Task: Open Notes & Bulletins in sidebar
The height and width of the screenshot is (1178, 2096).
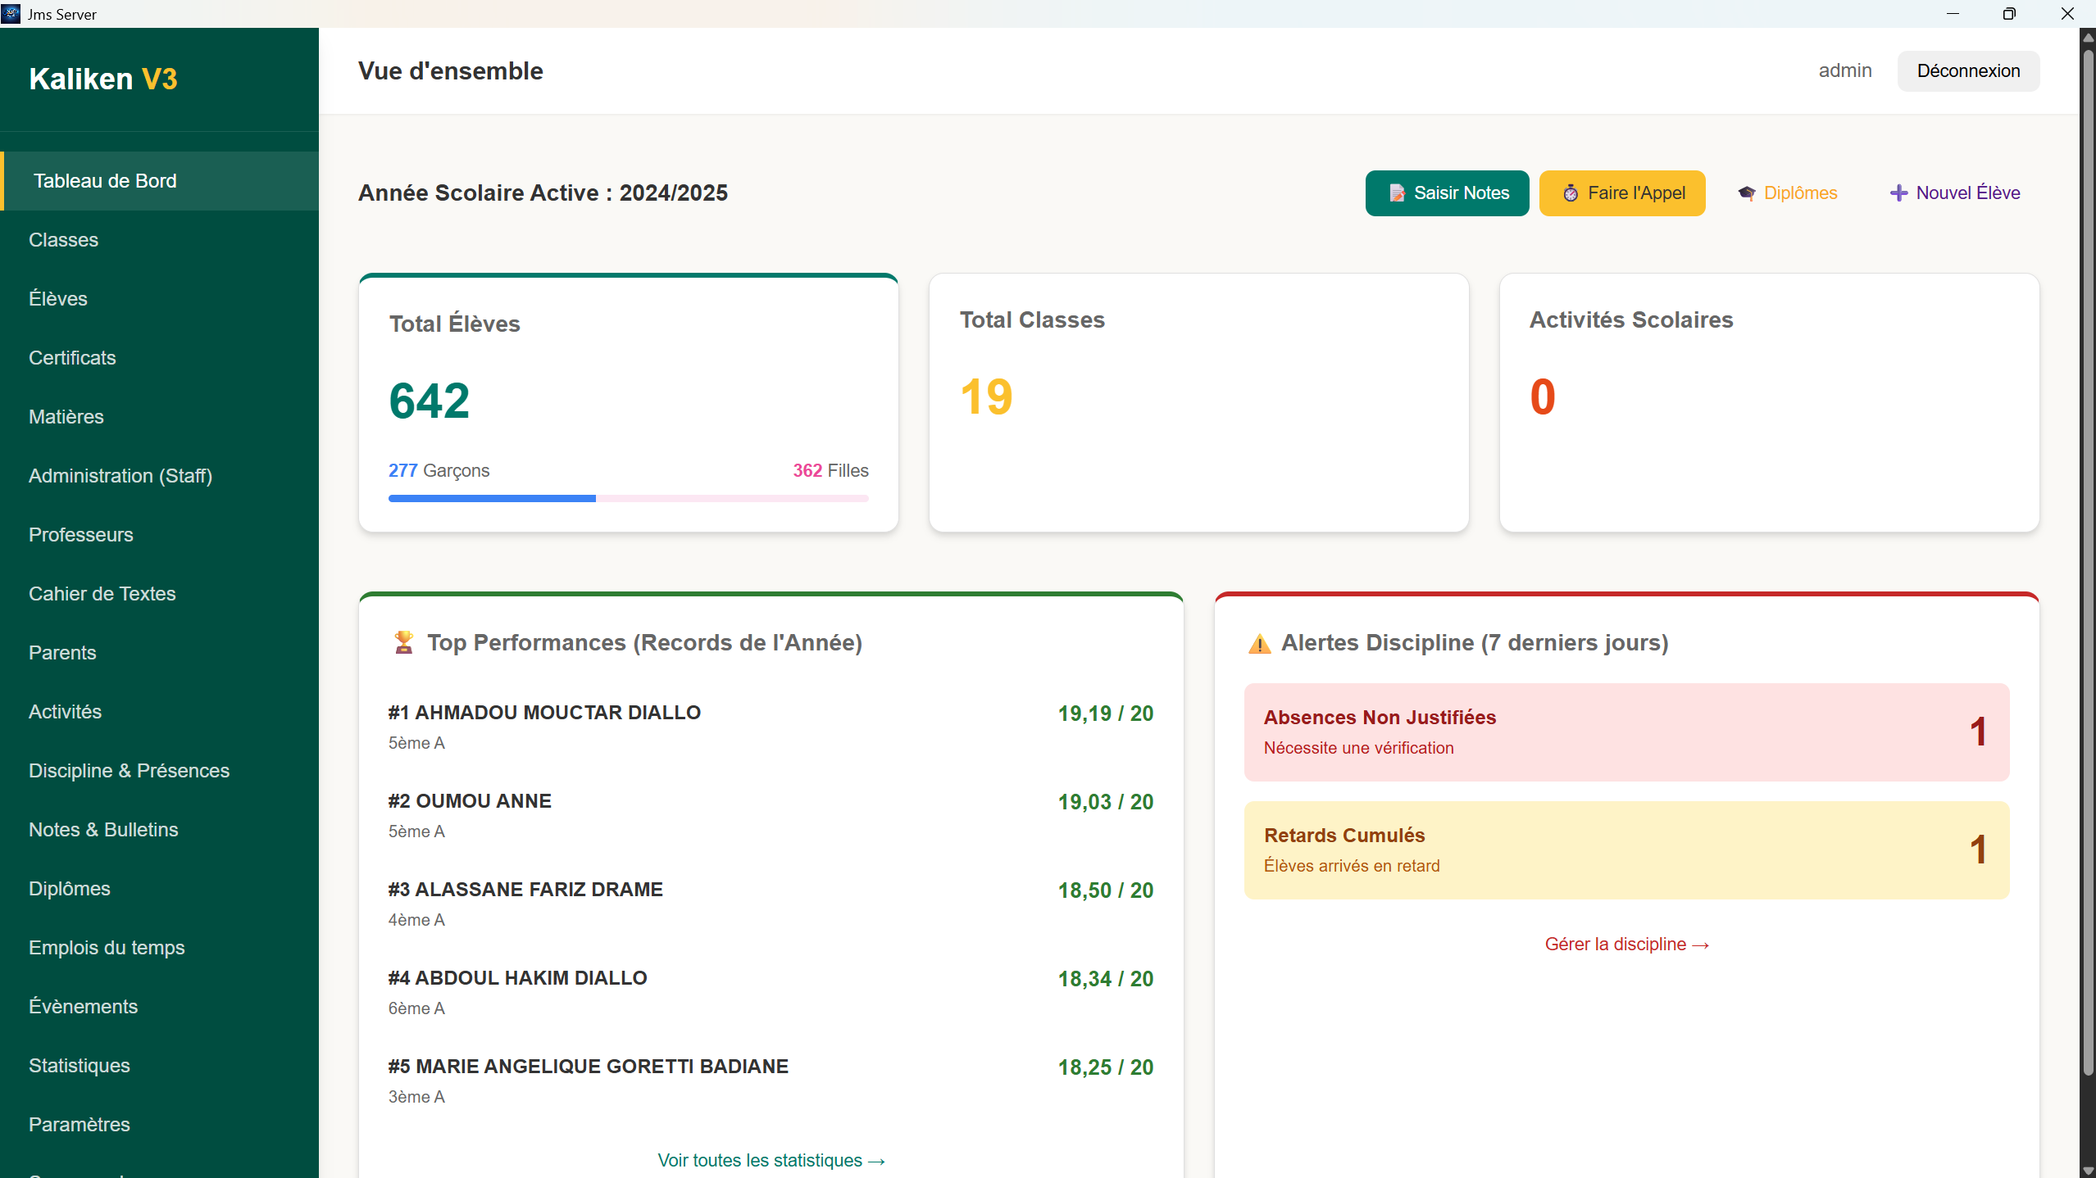Action: tap(103, 830)
